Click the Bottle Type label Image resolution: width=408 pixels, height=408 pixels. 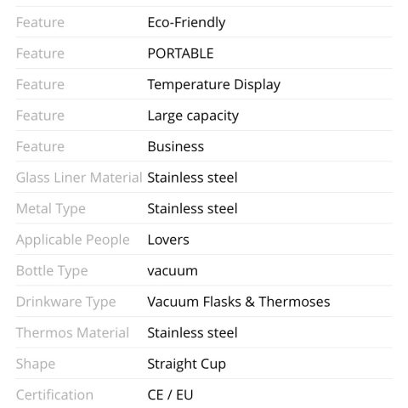click(x=52, y=271)
